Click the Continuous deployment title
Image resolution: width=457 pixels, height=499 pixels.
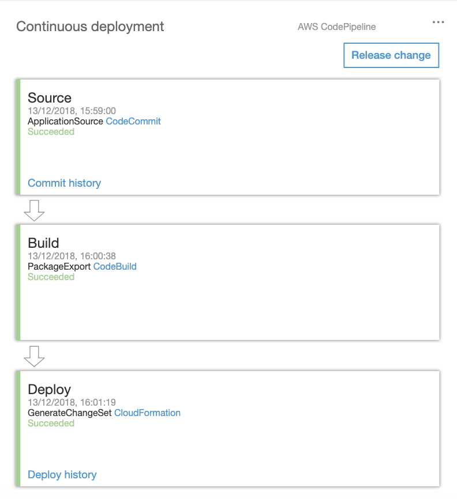[90, 27]
